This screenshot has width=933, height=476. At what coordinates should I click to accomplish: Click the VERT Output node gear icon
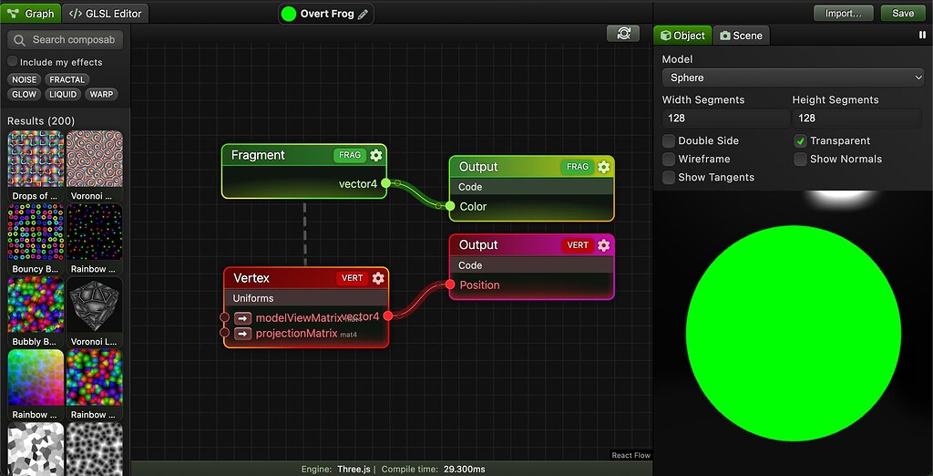(x=603, y=245)
